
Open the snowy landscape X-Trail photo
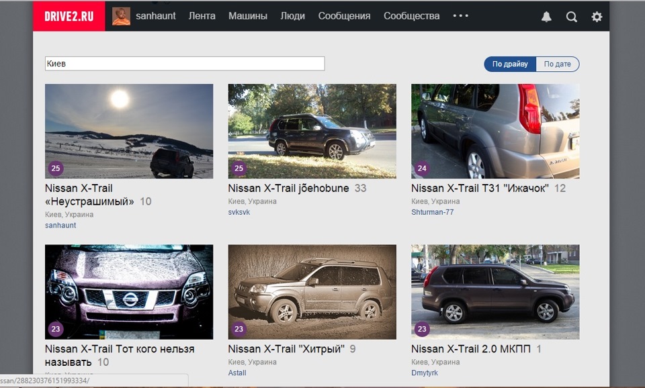click(129, 131)
